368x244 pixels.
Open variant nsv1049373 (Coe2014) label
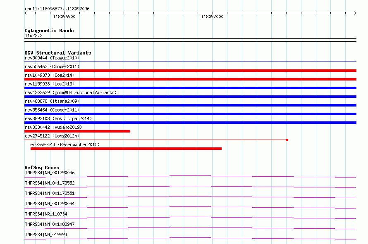click(x=50, y=75)
